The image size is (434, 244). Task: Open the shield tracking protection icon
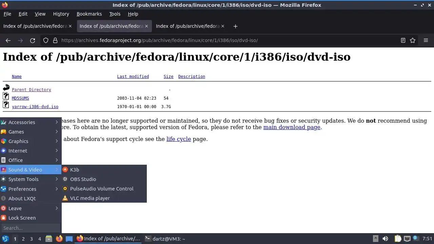(46, 40)
